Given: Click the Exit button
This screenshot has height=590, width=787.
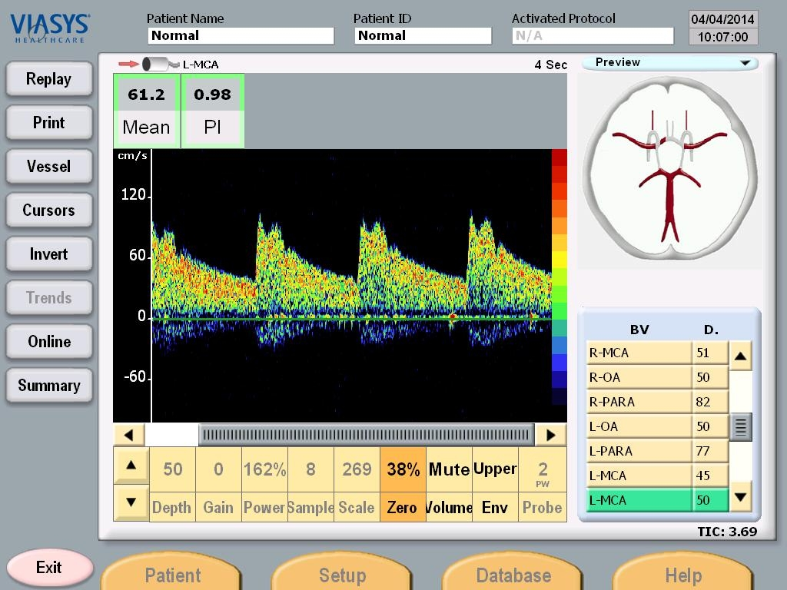Looking at the screenshot, I should (48, 568).
